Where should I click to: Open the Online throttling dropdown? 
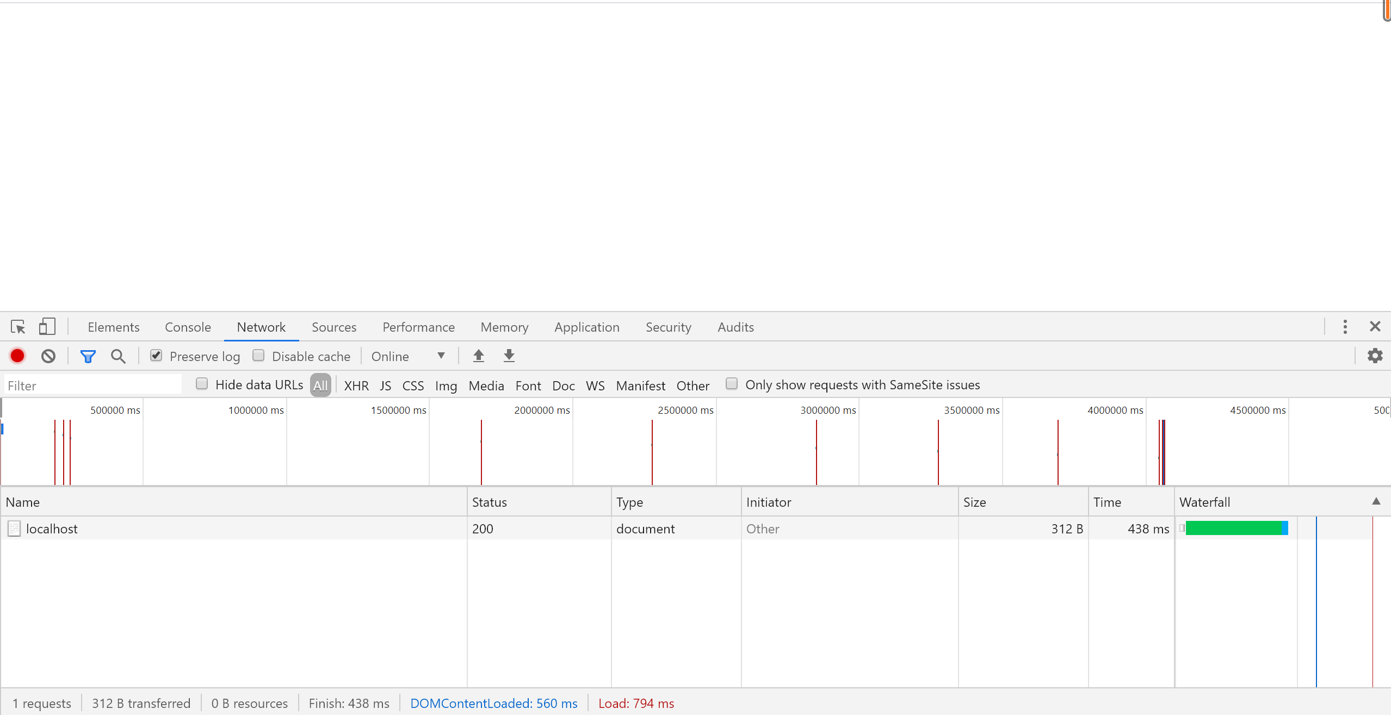(408, 356)
